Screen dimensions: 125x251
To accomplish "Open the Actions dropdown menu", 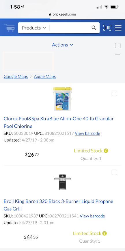I will click(62, 45).
